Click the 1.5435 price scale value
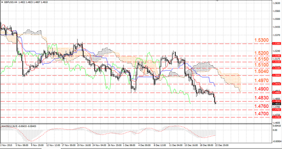The height and width of the screenshot is (149, 282). click(x=277, y=27)
